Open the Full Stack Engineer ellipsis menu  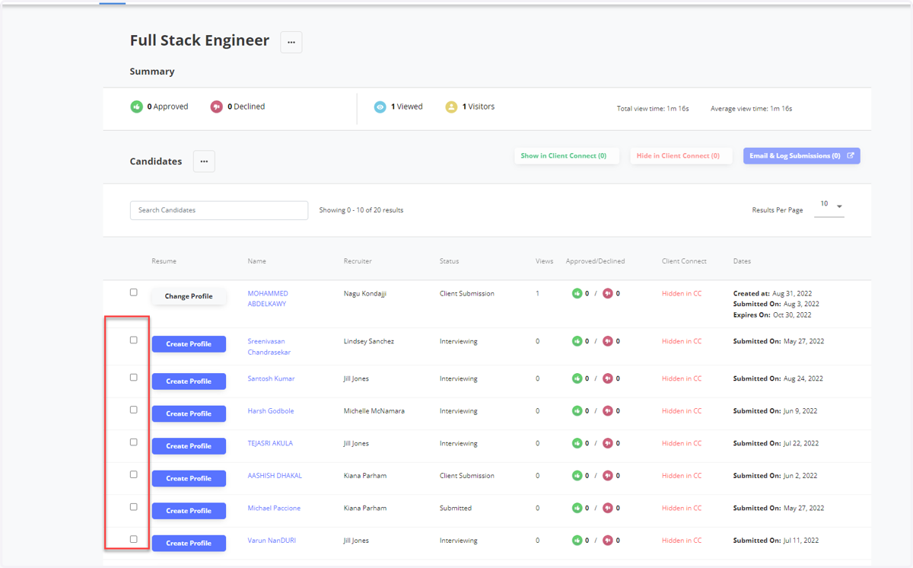291,43
